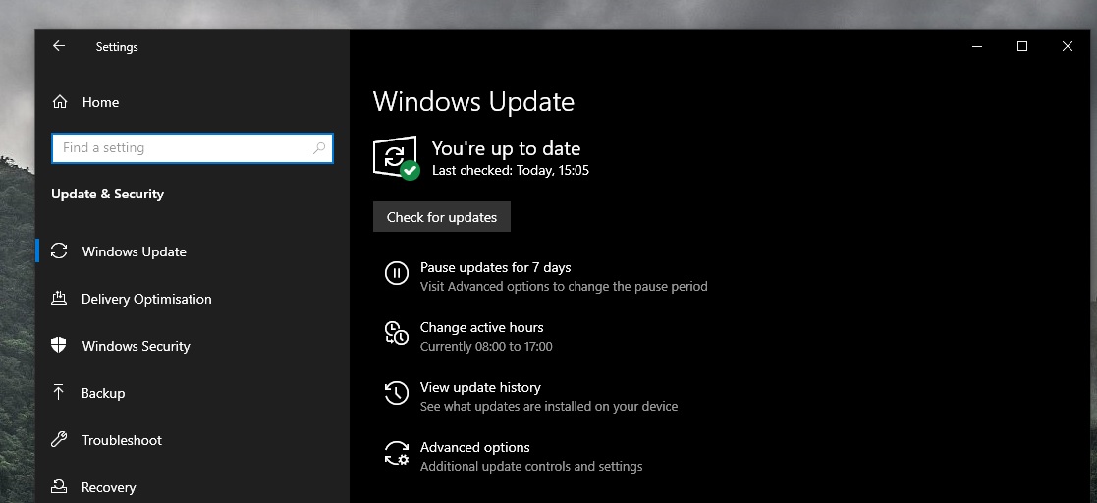The height and width of the screenshot is (503, 1097).
Task: Click 'Currently 08:00 to 17:00' text
Action: [486, 346]
